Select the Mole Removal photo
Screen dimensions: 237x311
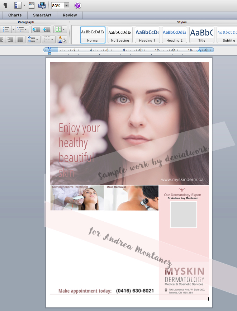[131, 198]
